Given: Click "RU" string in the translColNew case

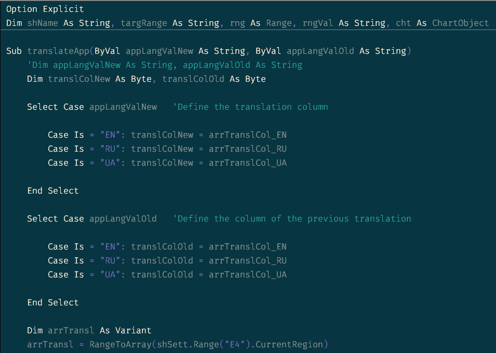Looking at the screenshot, I should point(110,149).
